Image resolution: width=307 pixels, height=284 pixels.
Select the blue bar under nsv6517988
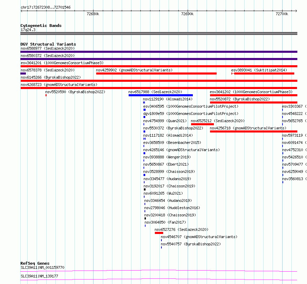pos(161,95)
